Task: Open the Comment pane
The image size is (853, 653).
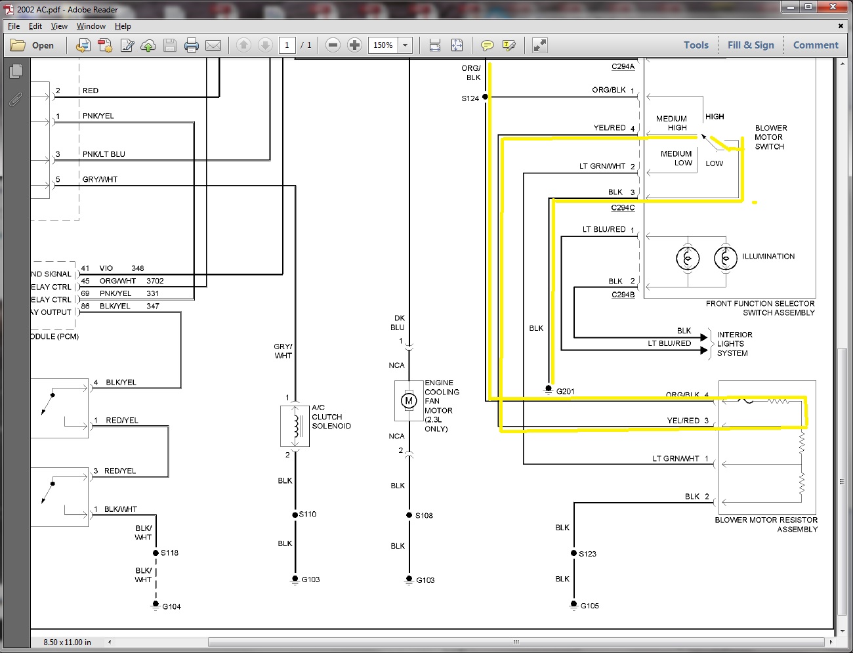Action: [816, 45]
